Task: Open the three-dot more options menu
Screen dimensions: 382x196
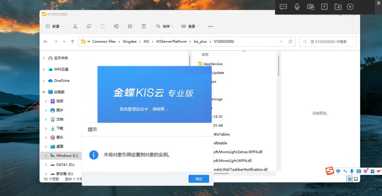Action: pos(210,26)
